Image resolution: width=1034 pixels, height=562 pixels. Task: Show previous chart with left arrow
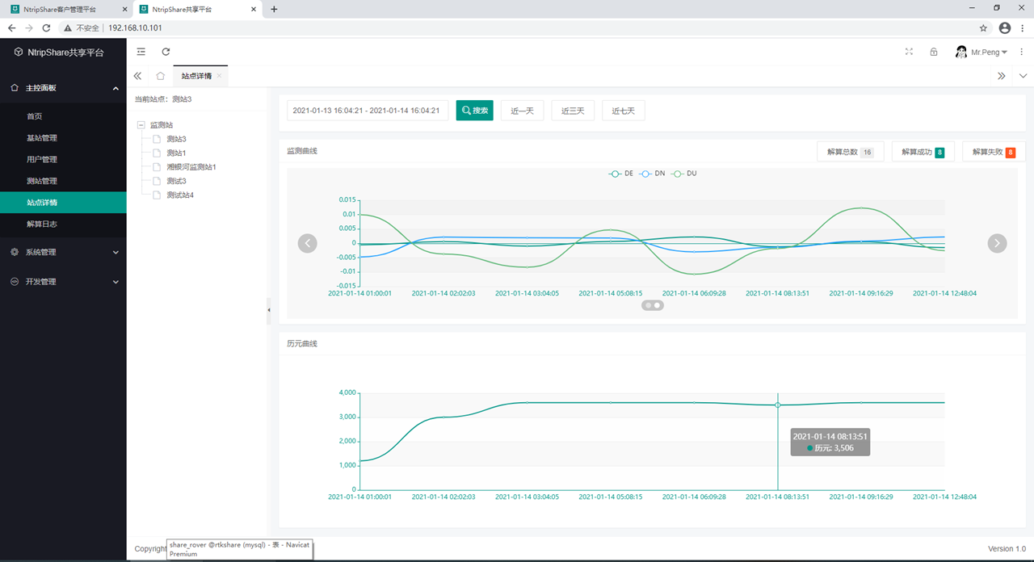(x=308, y=243)
